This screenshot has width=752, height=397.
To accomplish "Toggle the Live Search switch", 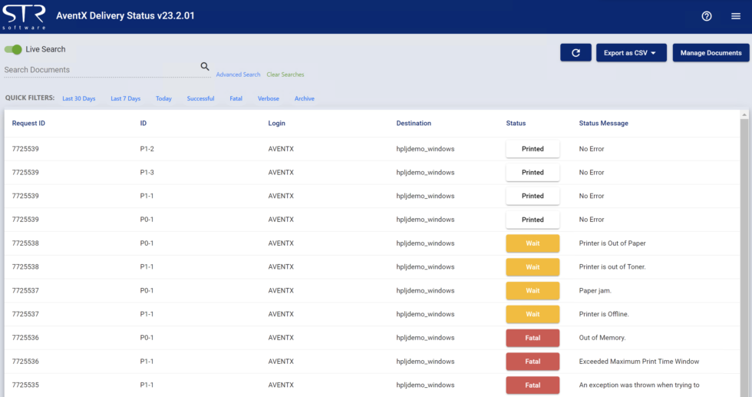I will (13, 49).
